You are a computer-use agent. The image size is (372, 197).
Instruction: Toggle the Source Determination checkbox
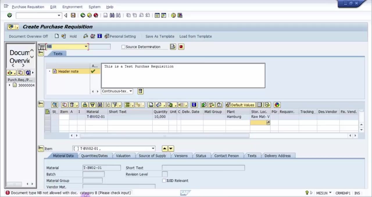[x=123, y=47]
